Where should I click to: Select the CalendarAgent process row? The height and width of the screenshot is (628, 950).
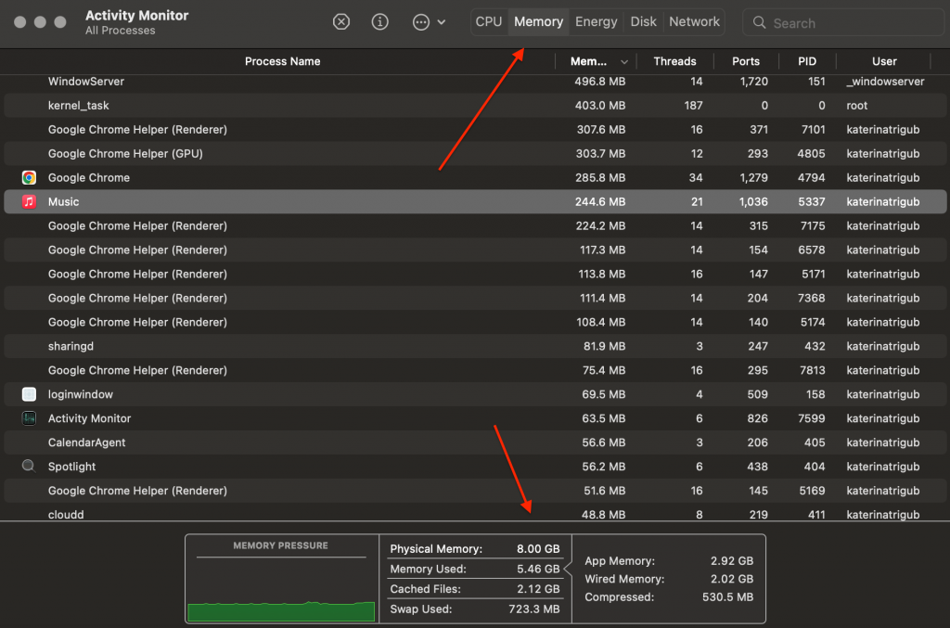(x=475, y=442)
